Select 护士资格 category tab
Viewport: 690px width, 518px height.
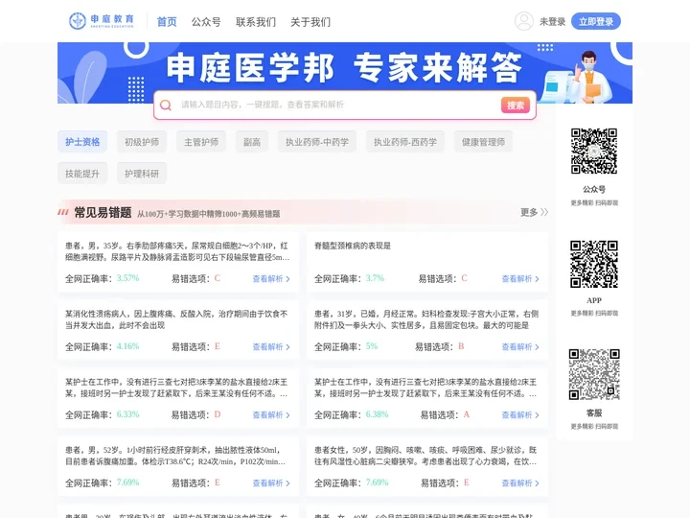pyautogui.click(x=82, y=142)
